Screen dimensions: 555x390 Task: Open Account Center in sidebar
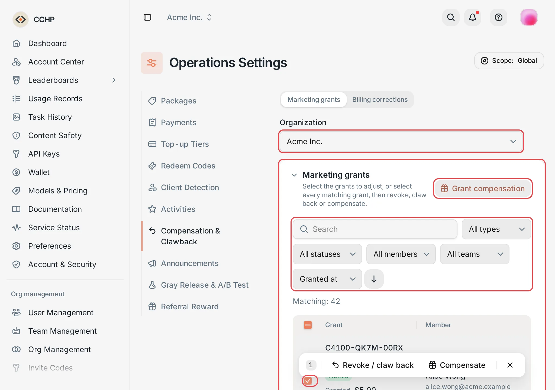pyautogui.click(x=65, y=62)
